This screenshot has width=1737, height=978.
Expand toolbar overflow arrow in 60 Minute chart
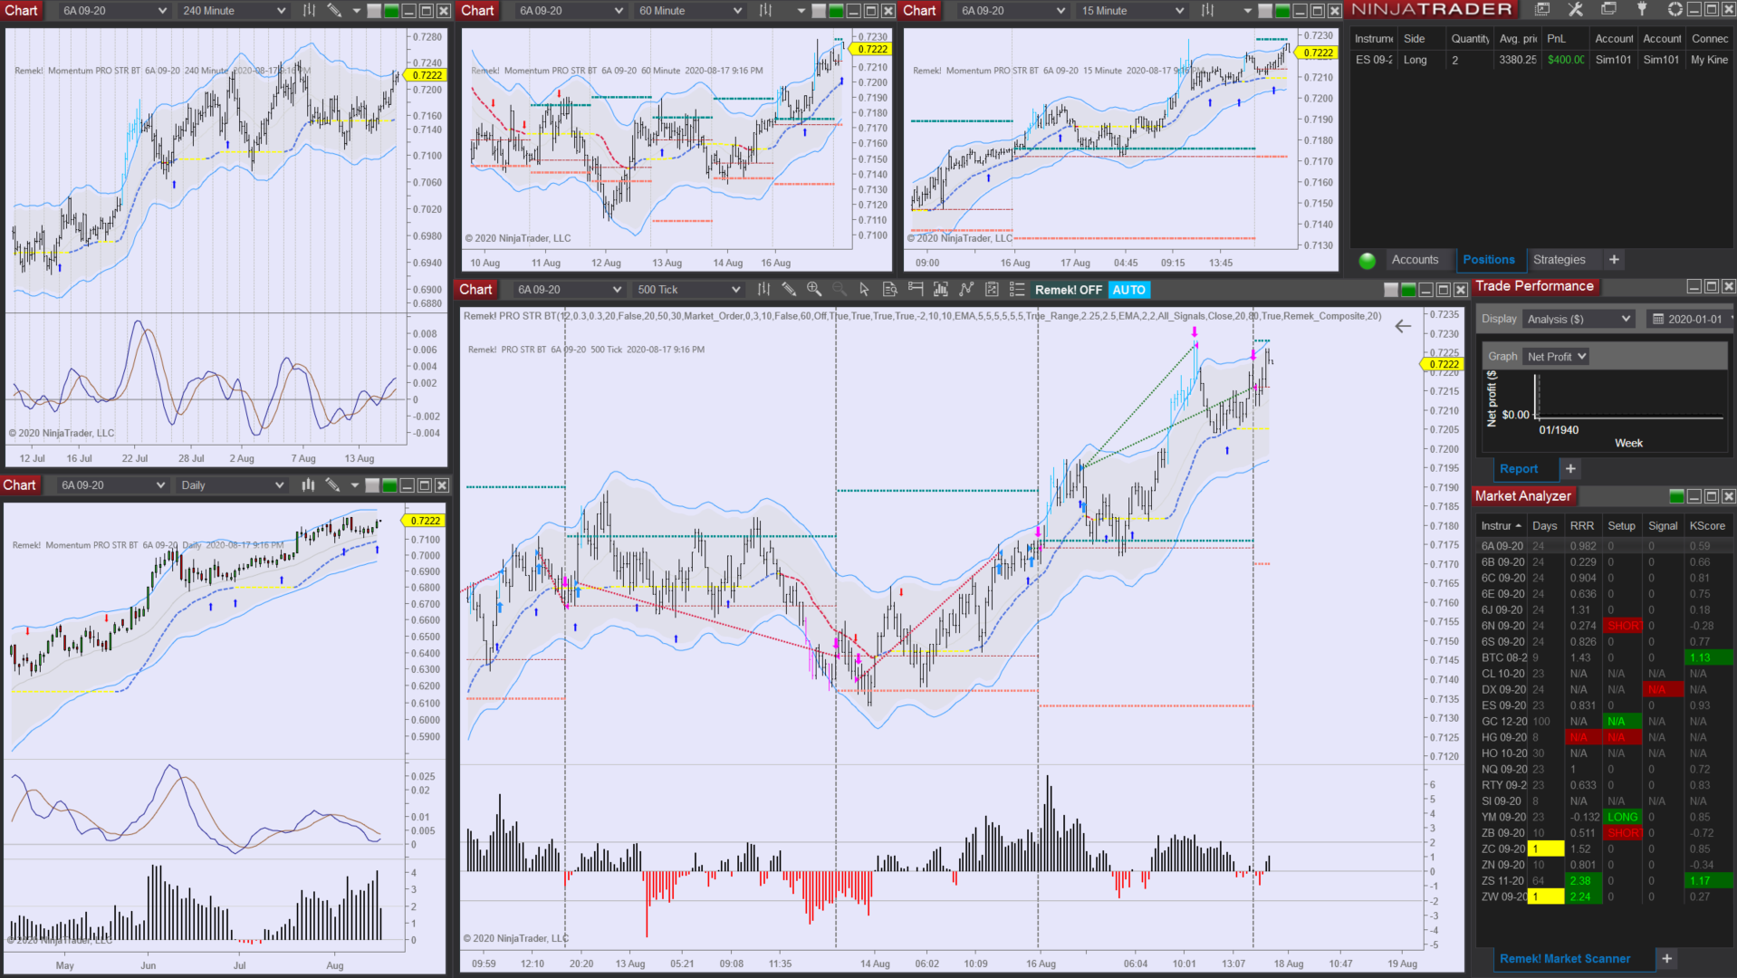click(x=801, y=11)
